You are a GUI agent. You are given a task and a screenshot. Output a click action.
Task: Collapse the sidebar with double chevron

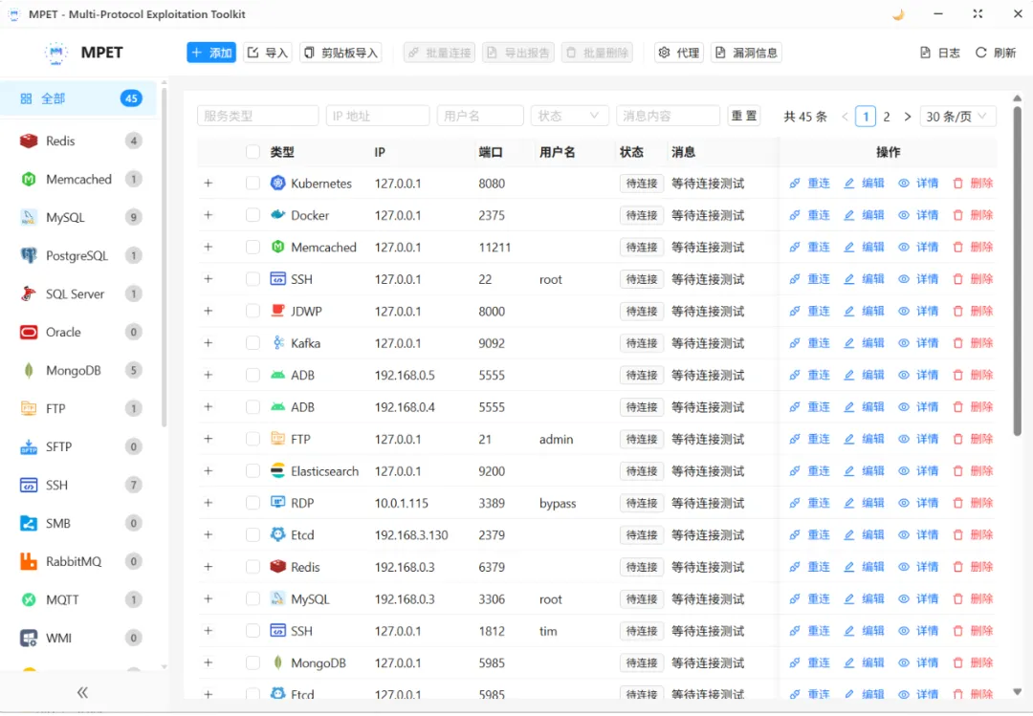[82, 692]
